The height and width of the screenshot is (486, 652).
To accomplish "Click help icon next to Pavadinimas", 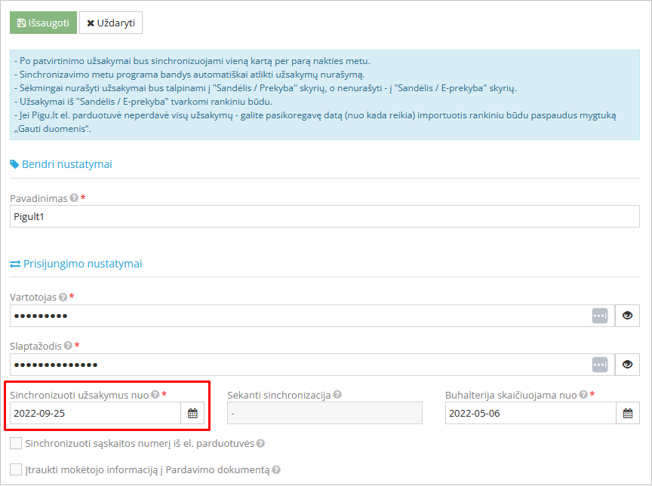I will click(74, 198).
